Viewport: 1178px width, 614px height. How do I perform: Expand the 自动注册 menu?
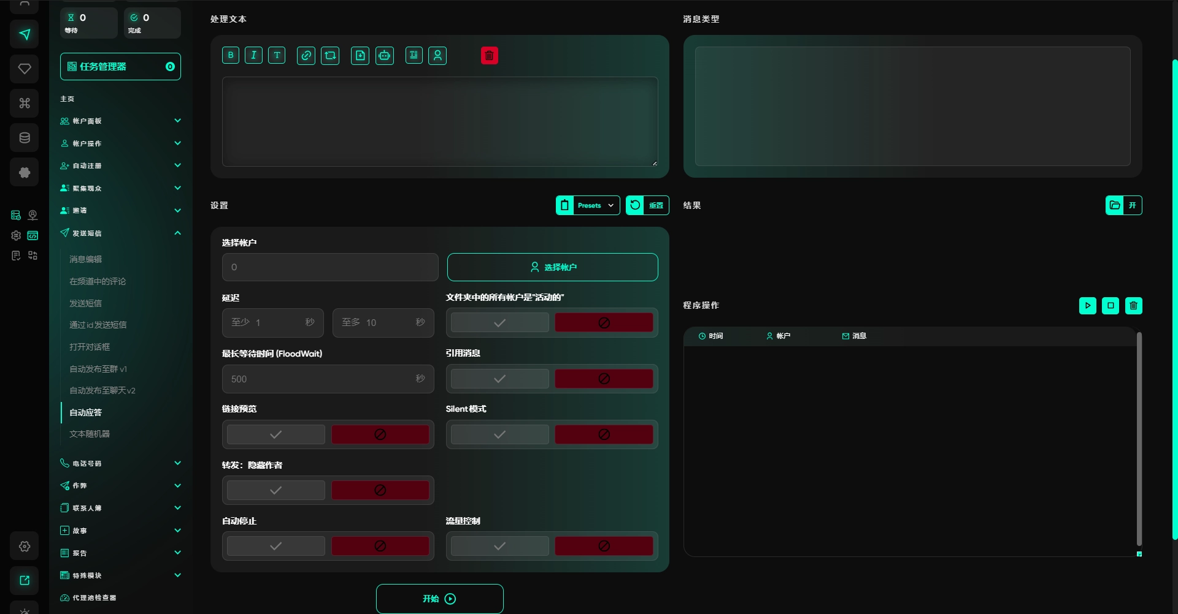pyautogui.click(x=120, y=165)
